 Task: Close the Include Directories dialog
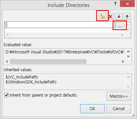pyautogui.click(x=127, y=4)
